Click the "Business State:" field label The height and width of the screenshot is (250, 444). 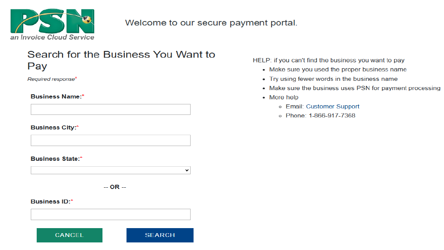pos(55,159)
